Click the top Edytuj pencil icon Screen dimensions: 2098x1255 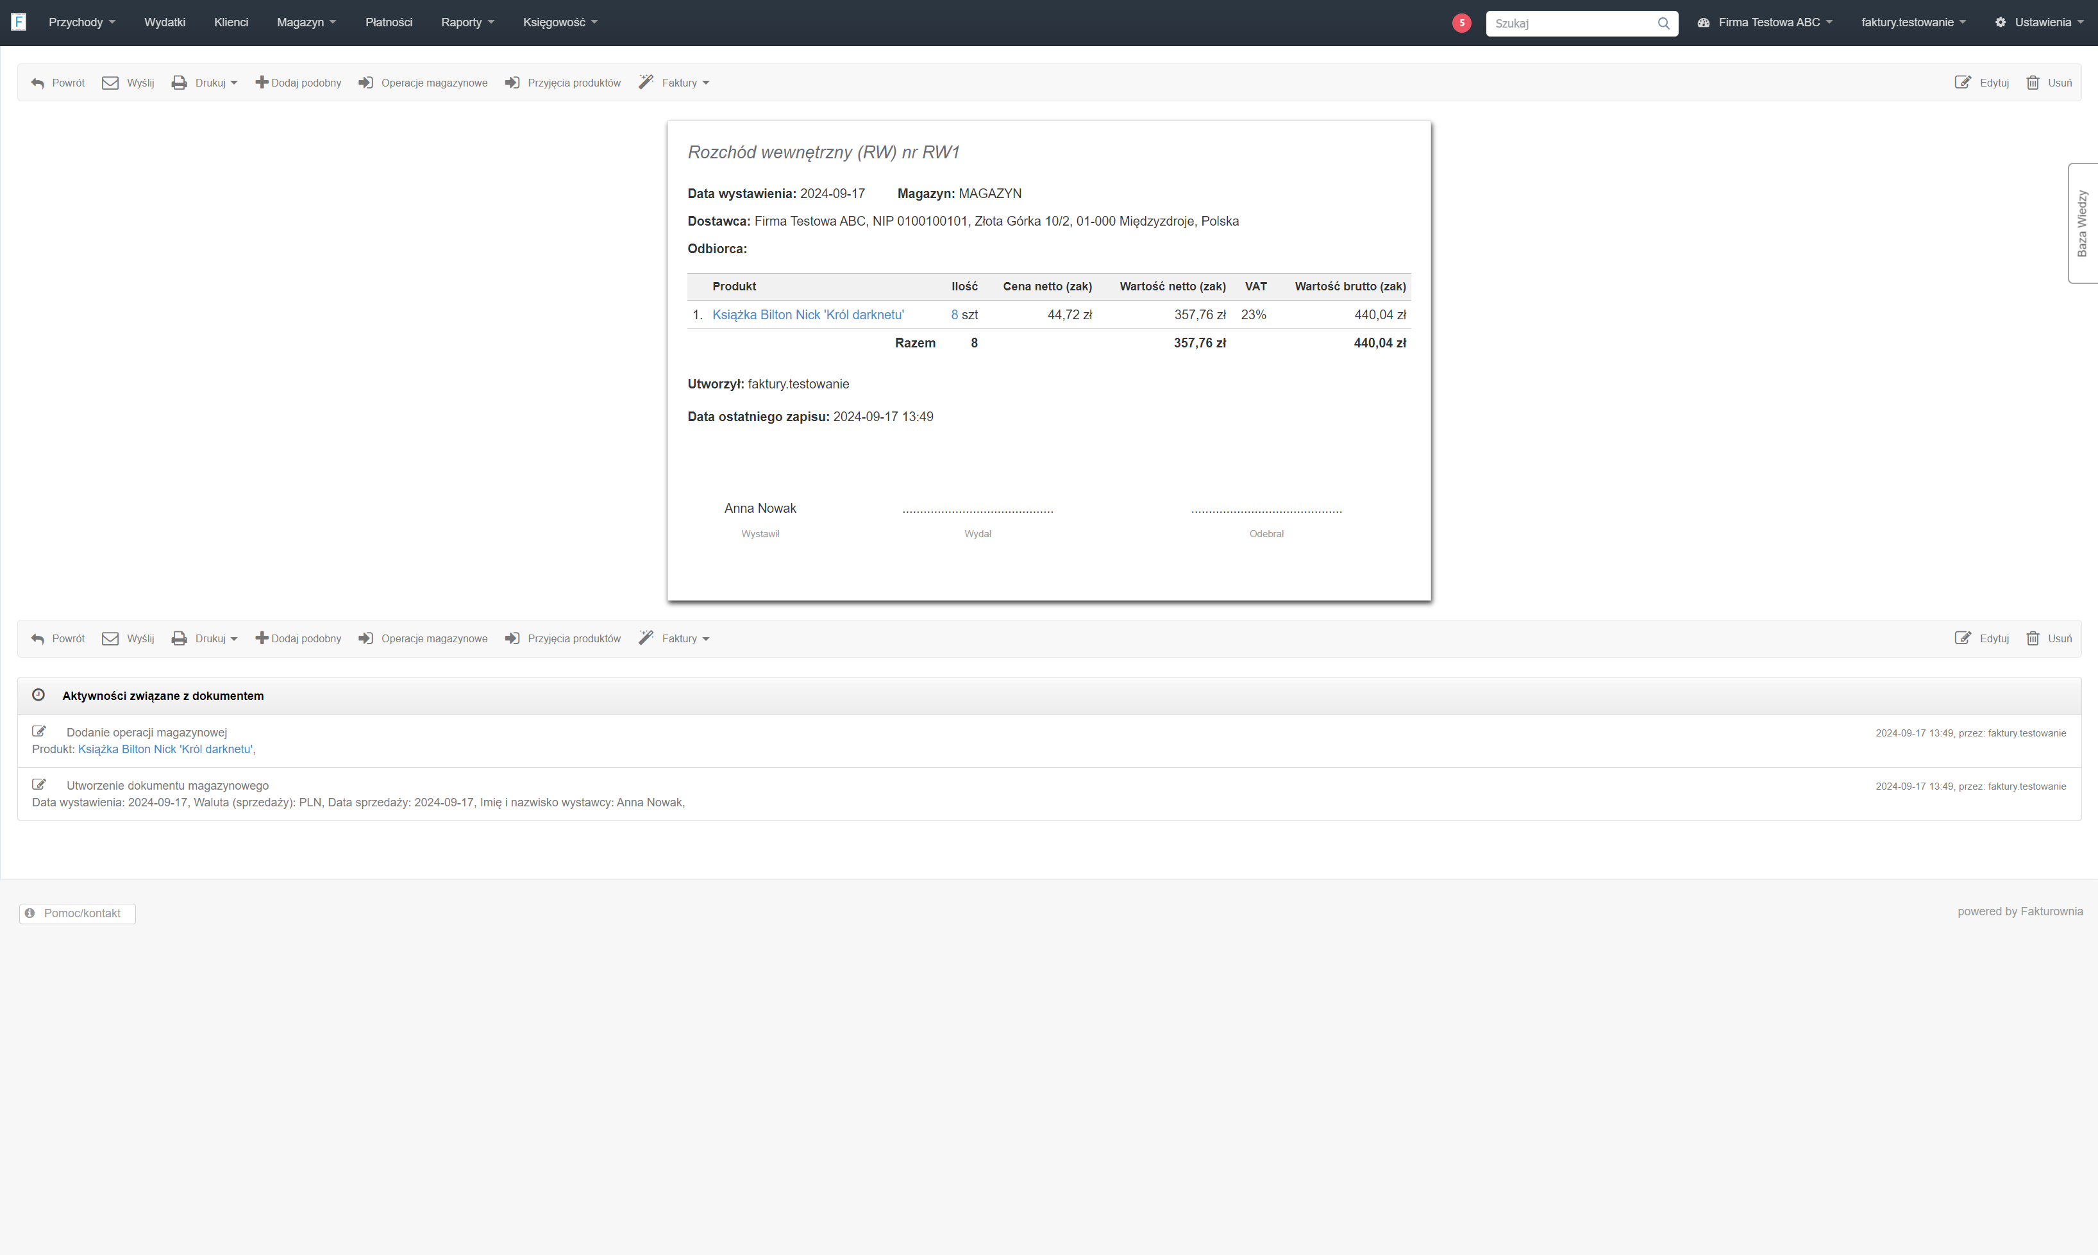(1963, 83)
